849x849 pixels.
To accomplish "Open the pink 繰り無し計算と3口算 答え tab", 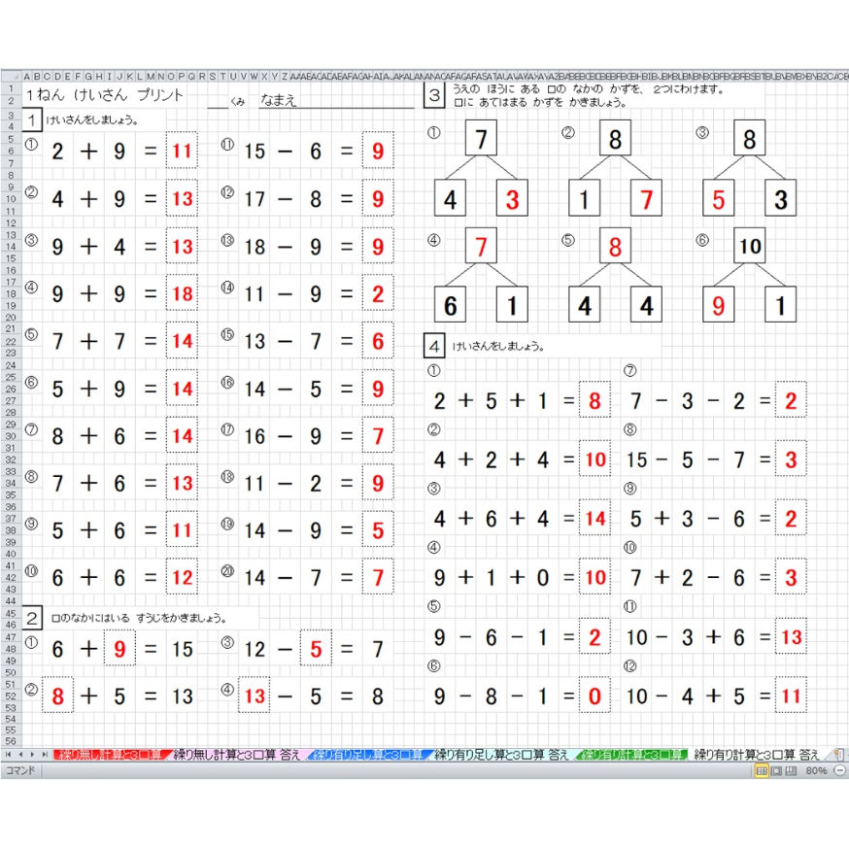I will [x=237, y=754].
